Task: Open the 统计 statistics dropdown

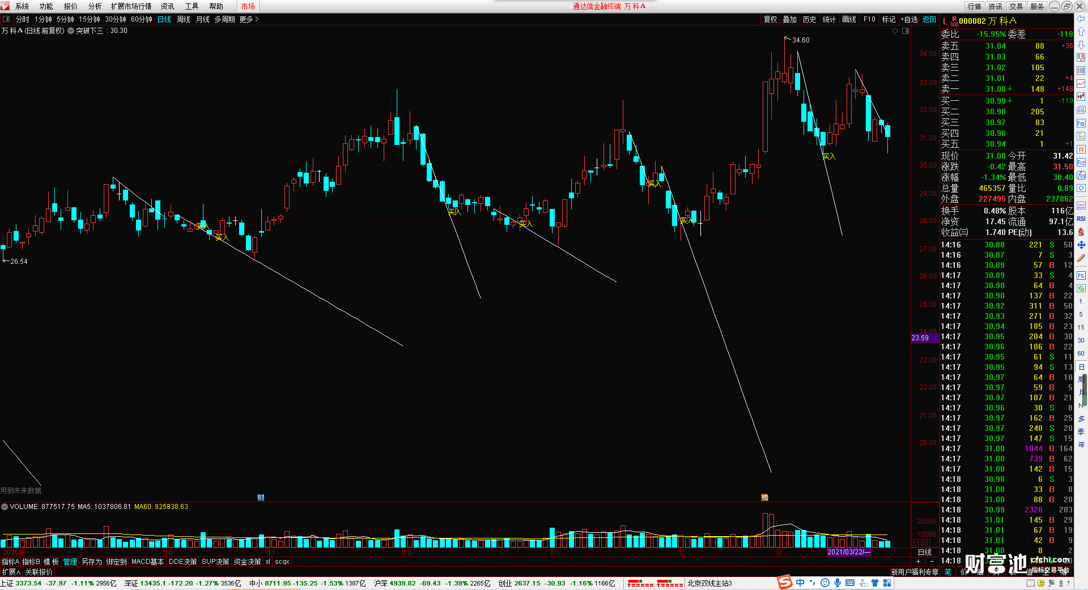Action: click(829, 19)
